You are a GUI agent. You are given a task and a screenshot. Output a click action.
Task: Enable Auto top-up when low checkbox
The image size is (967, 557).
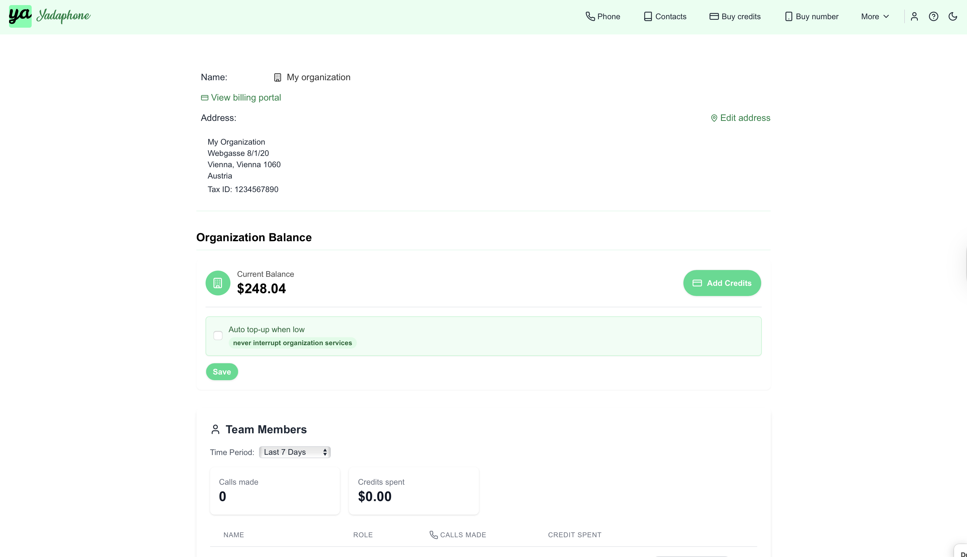218,336
